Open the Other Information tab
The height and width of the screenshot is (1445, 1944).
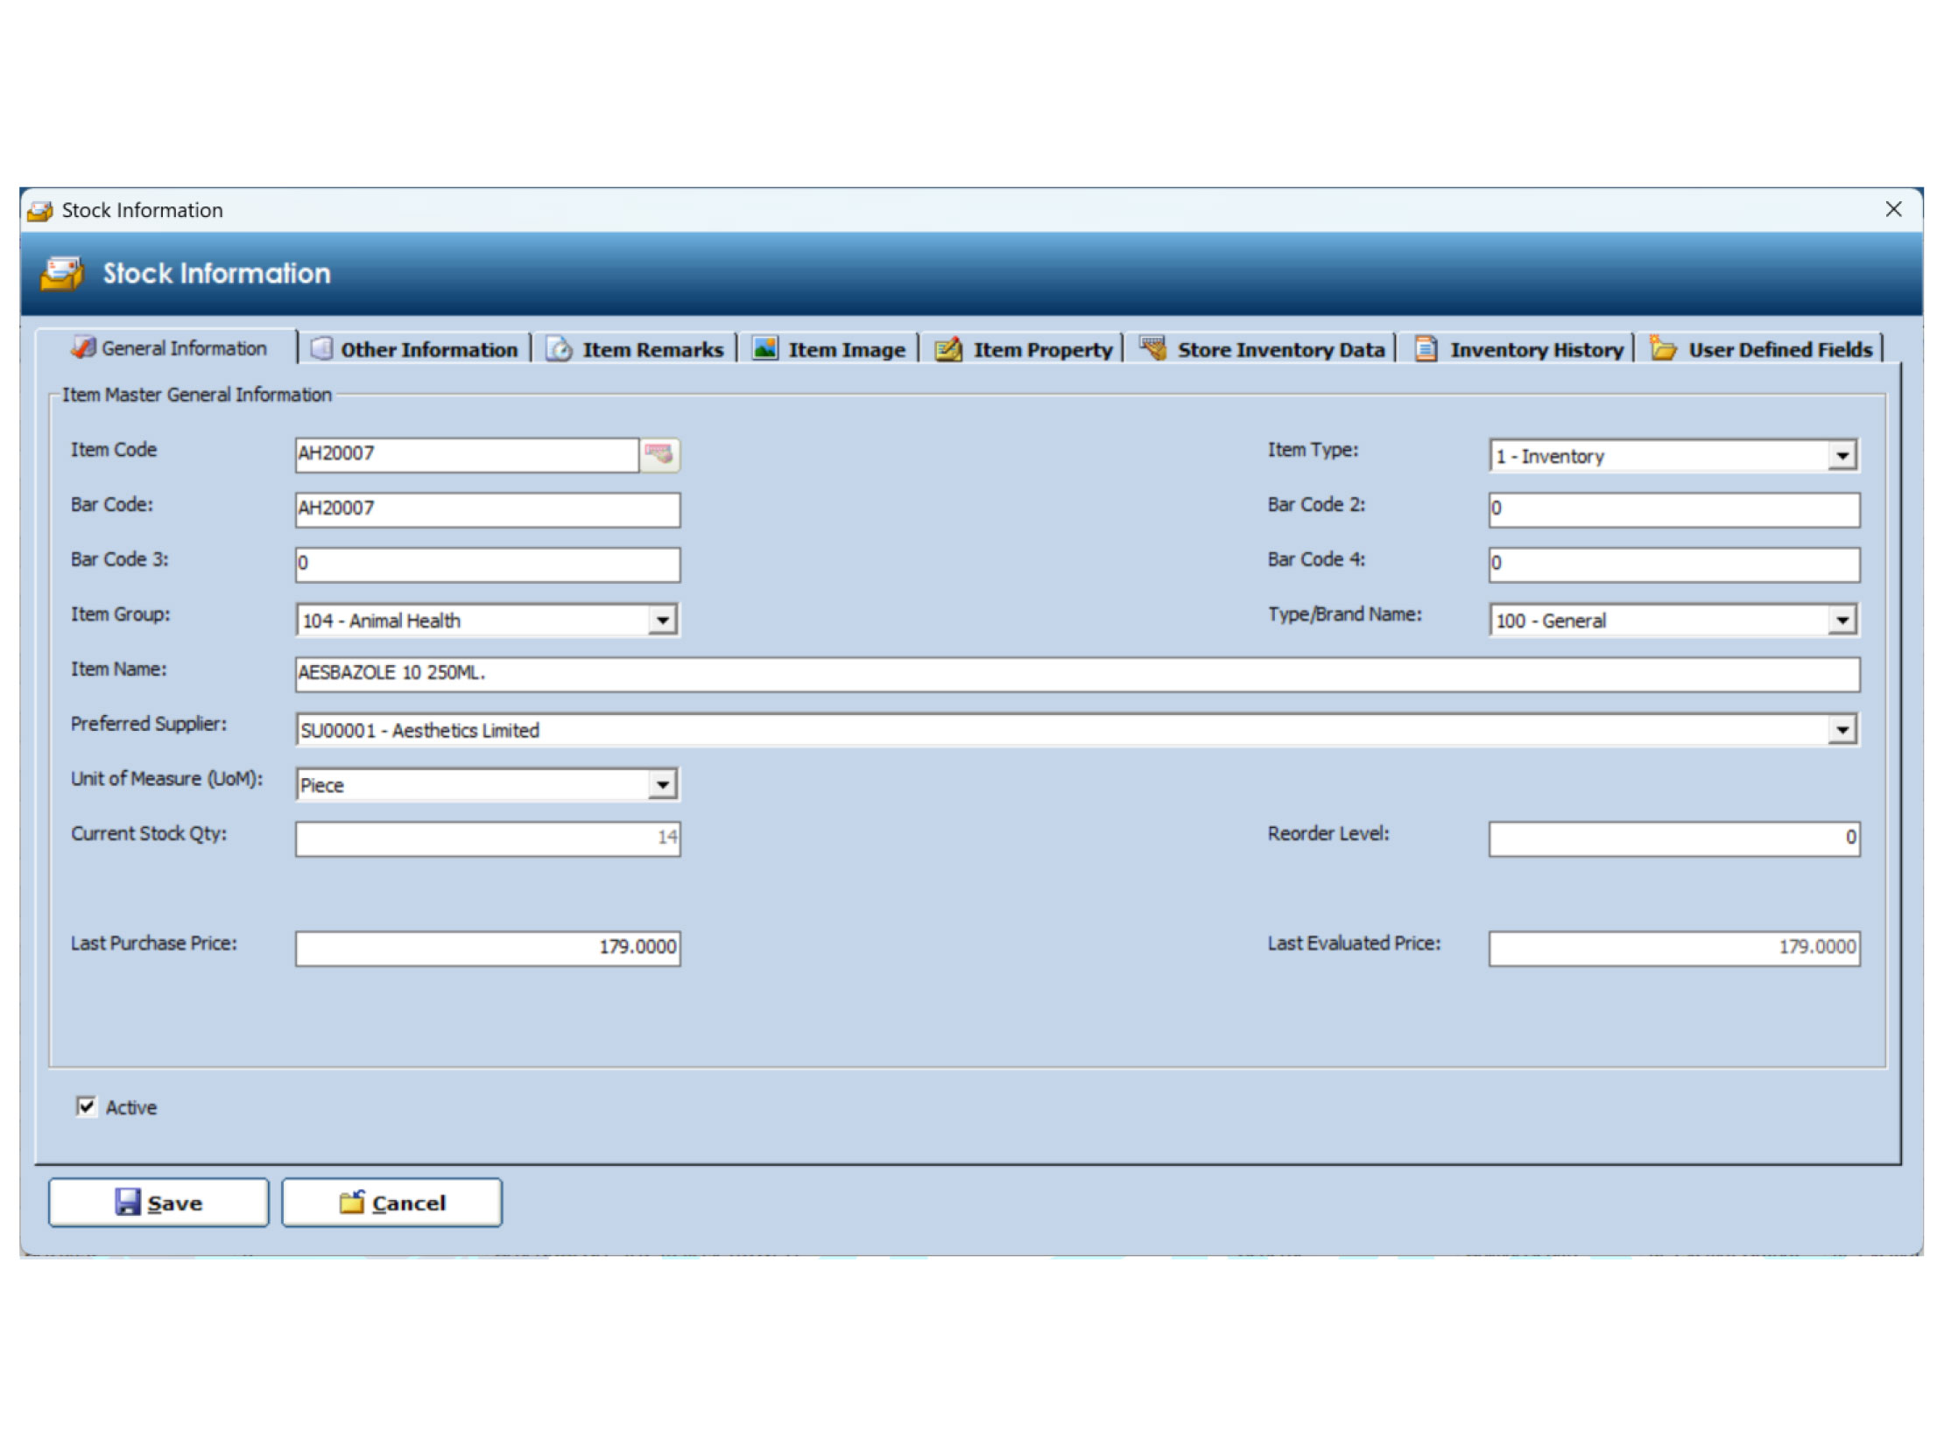(428, 350)
